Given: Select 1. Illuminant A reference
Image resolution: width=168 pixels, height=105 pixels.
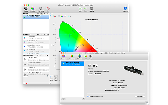Looking at the screenshot, I should click(36, 38).
